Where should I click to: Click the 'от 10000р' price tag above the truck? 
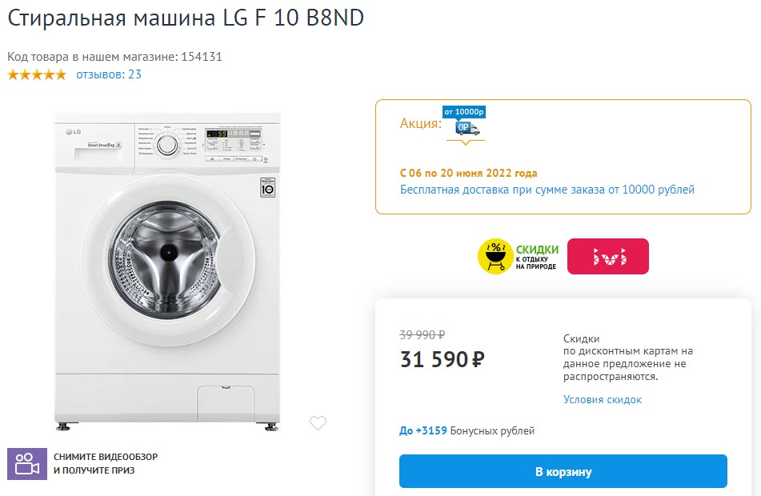[463, 112]
